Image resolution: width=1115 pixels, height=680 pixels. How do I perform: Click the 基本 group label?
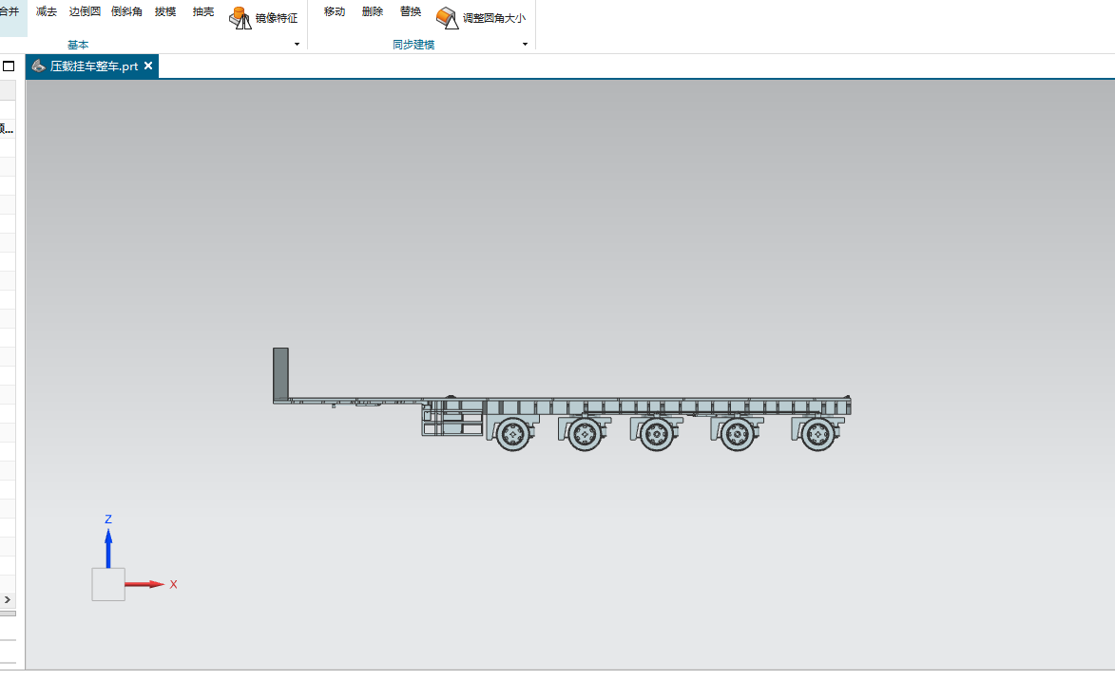point(78,45)
